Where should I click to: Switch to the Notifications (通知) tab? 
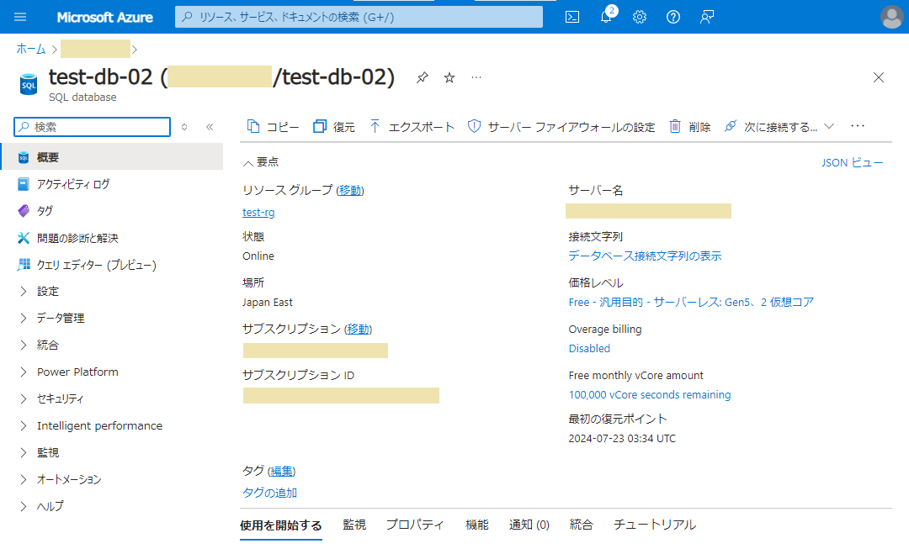[x=529, y=525]
